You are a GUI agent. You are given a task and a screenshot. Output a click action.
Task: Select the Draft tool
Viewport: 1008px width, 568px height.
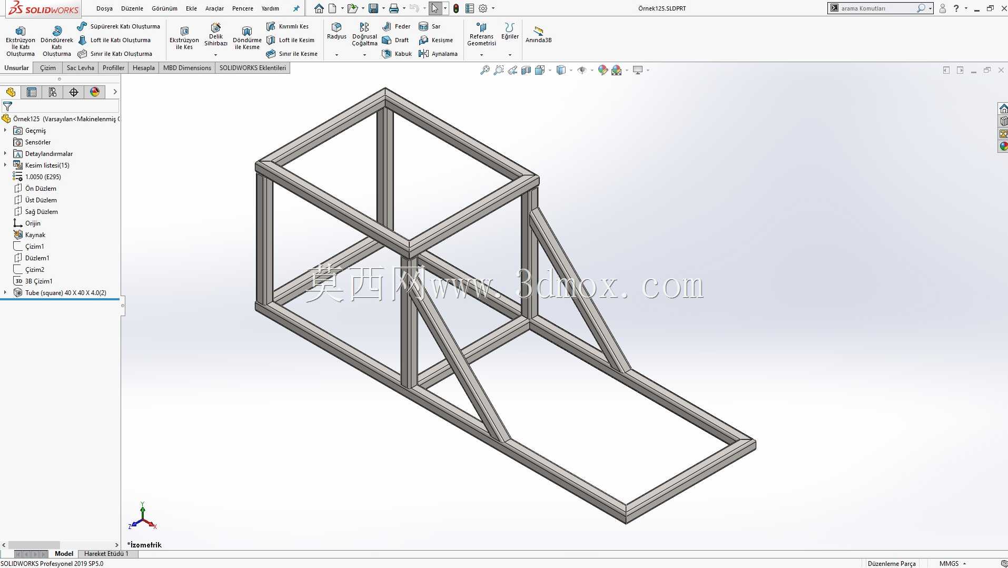coord(396,40)
